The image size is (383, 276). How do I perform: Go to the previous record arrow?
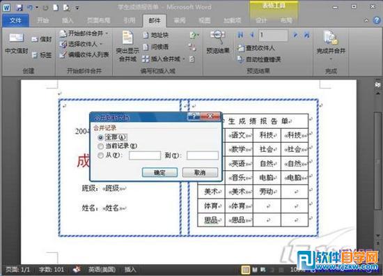click(x=252, y=36)
